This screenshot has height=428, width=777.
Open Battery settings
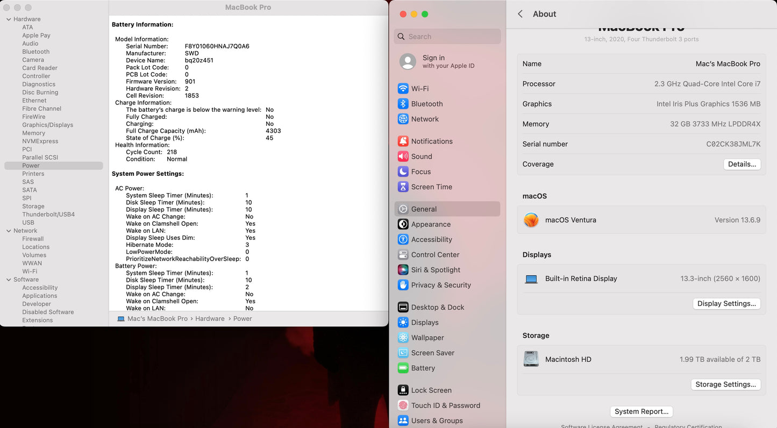(x=423, y=368)
